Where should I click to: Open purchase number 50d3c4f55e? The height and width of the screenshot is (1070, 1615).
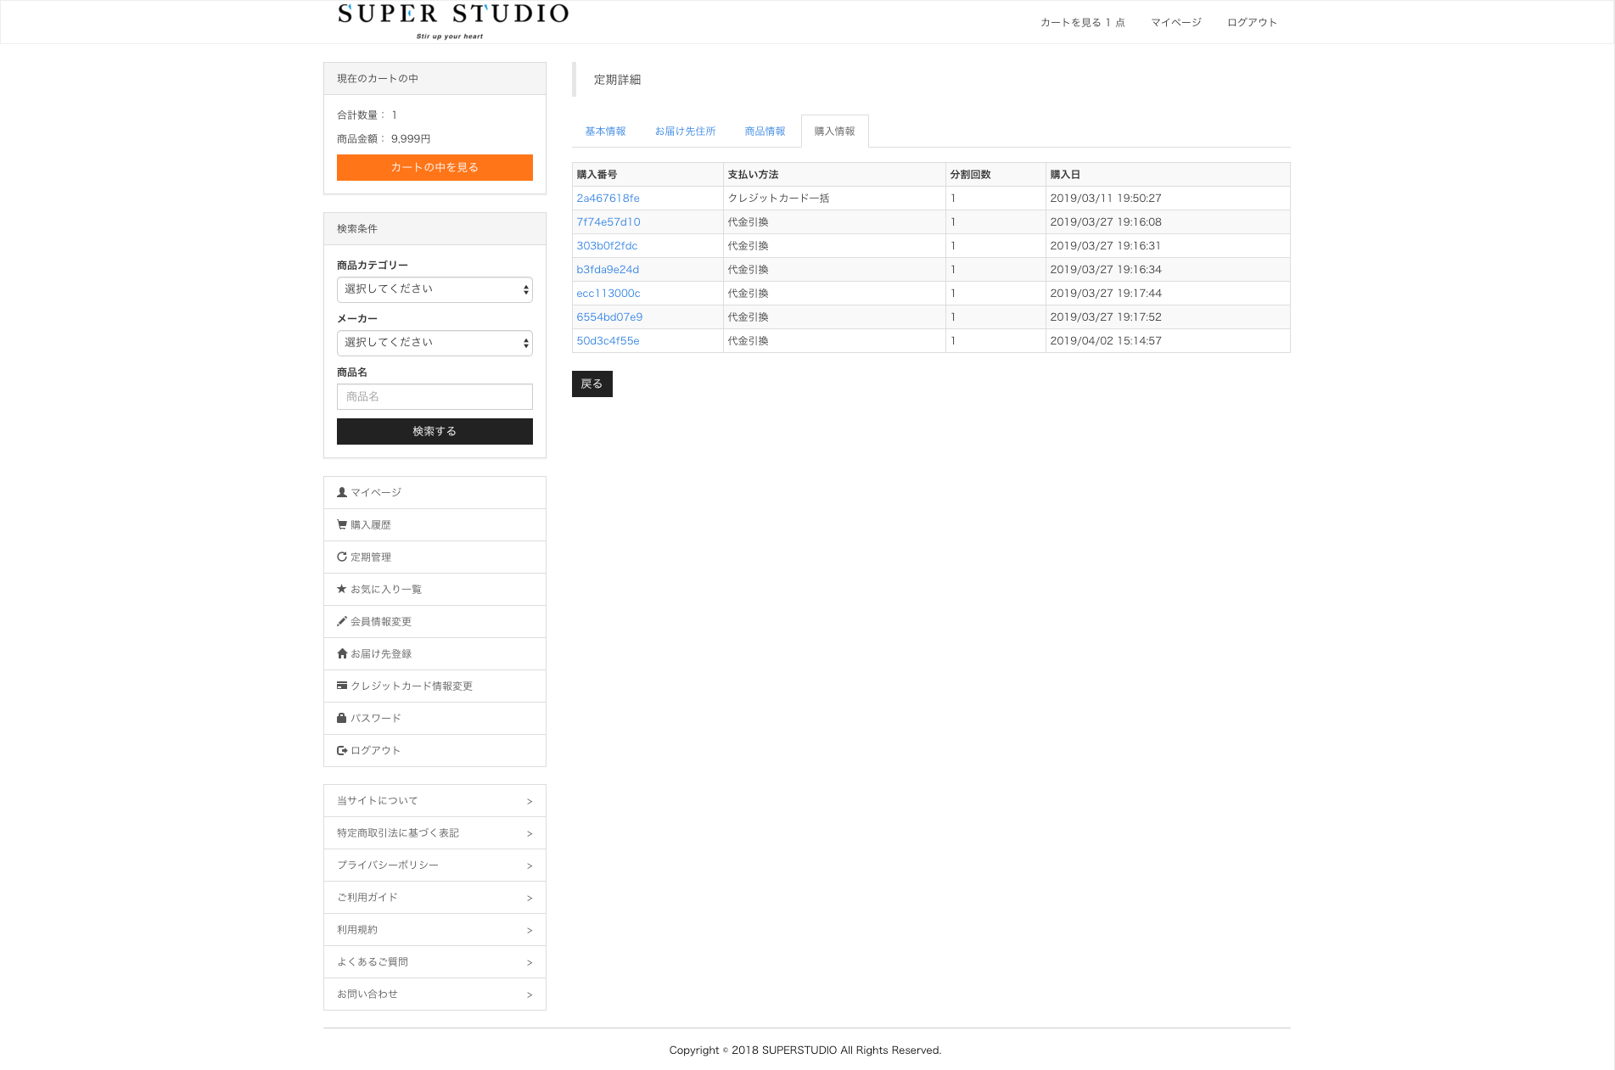coord(608,341)
